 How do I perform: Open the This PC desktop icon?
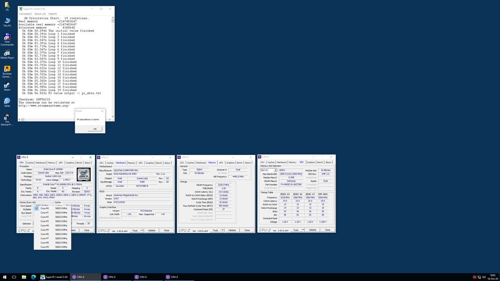pyautogui.click(x=7, y=22)
